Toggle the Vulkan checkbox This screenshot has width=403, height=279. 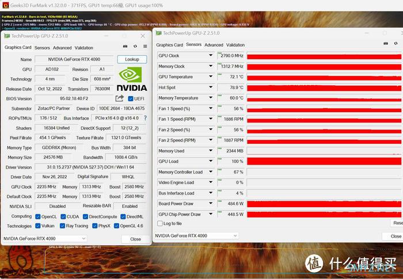click(x=38, y=226)
